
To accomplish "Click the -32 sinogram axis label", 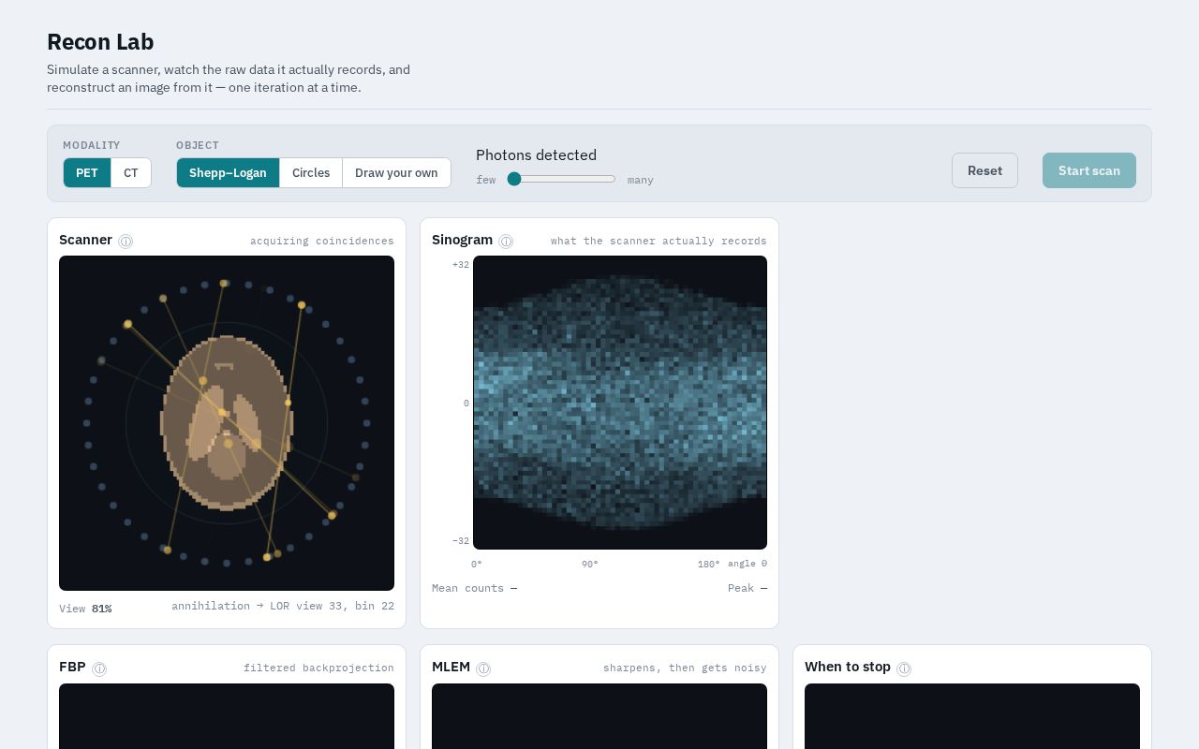I will pos(461,541).
